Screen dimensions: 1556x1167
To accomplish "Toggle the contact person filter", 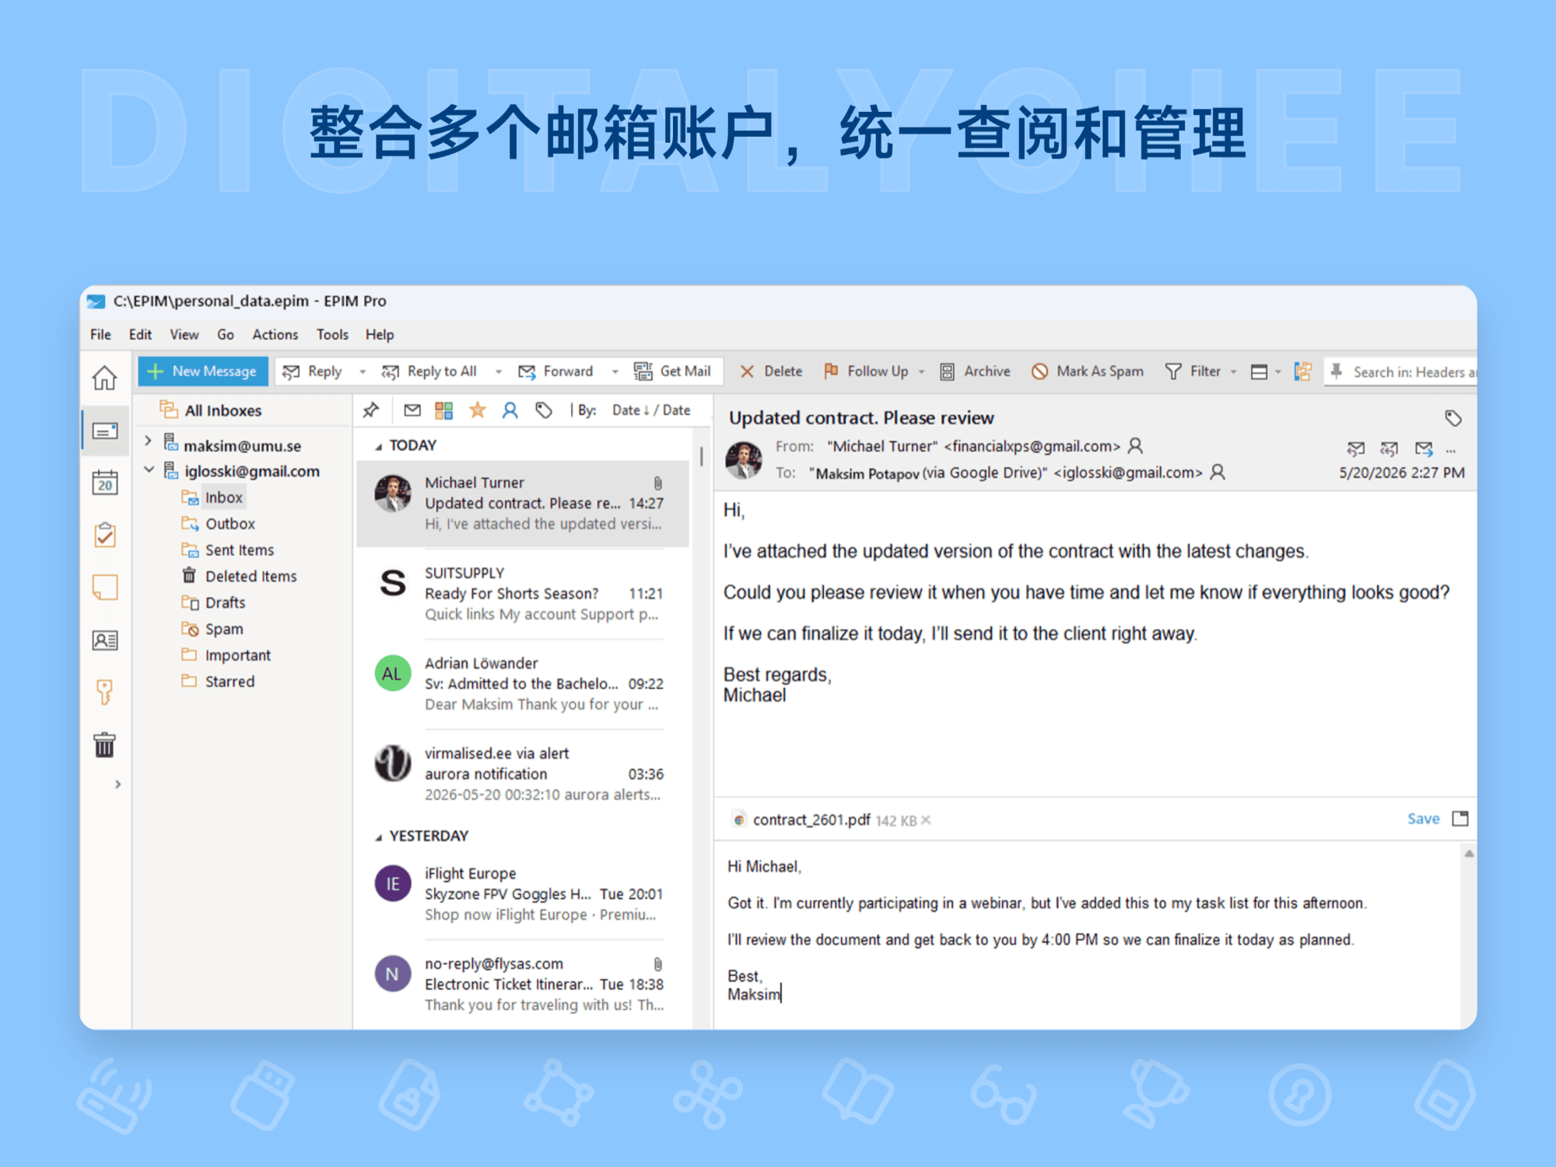I will (510, 410).
